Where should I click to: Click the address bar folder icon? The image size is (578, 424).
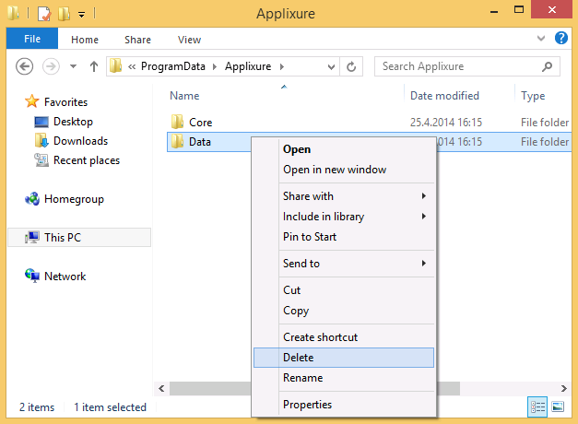[x=116, y=66]
